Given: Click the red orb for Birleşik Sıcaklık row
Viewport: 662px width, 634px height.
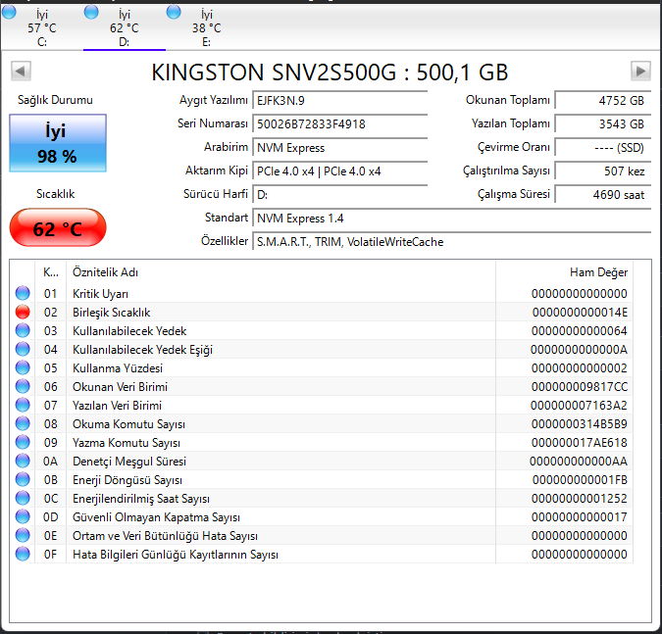Looking at the screenshot, I should tap(23, 312).
